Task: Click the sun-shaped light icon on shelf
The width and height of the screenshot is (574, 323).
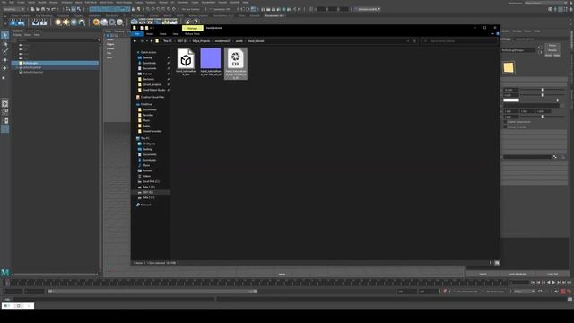Action: (65, 22)
